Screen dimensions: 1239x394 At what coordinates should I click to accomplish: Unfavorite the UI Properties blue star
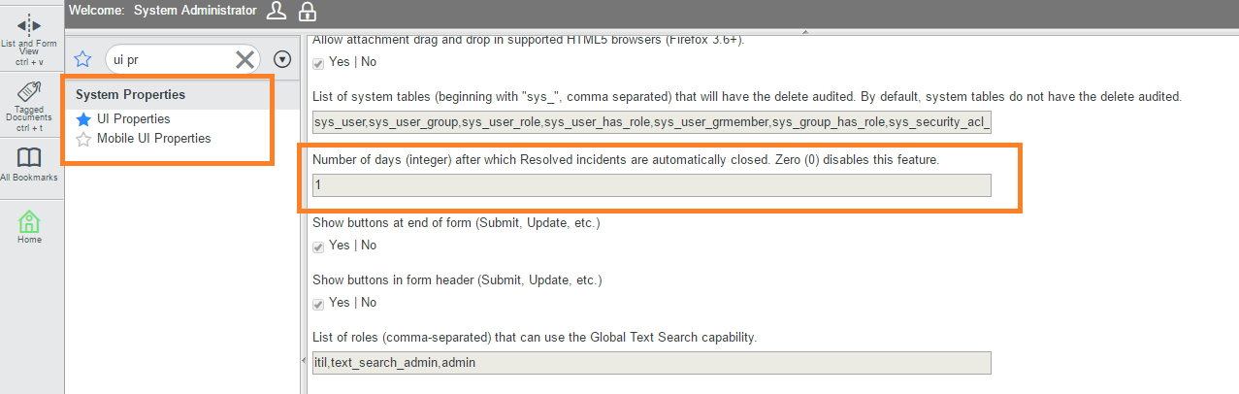[83, 119]
